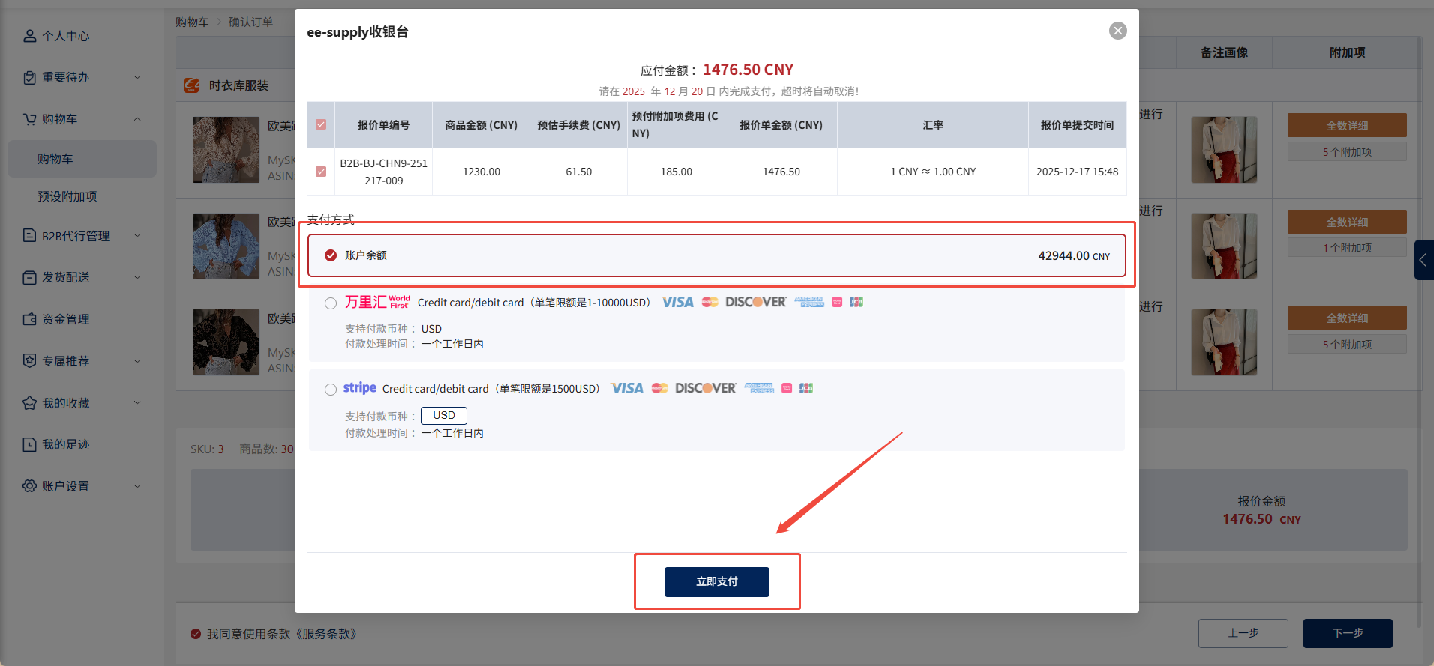
Task: Click the 2025-12-17 15:48 cell
Action: tap(1077, 172)
